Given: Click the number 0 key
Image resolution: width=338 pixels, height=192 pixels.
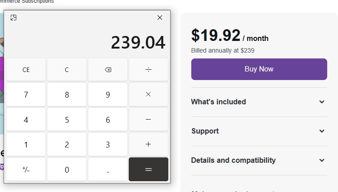Looking at the screenshot, I should click(x=67, y=170).
